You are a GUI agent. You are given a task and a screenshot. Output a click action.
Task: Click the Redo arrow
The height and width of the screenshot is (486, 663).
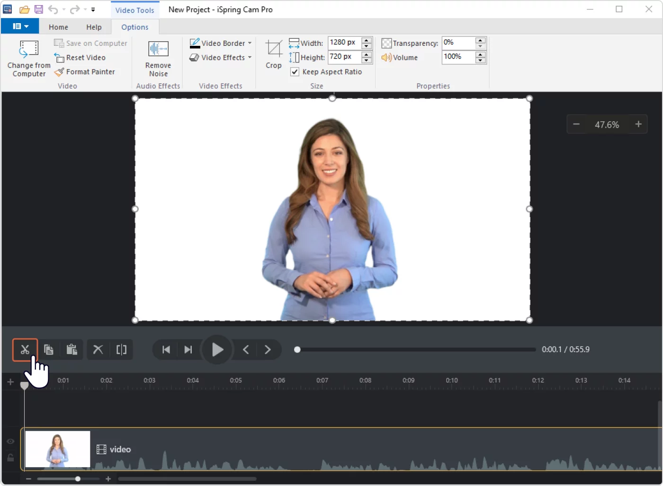[x=74, y=9]
